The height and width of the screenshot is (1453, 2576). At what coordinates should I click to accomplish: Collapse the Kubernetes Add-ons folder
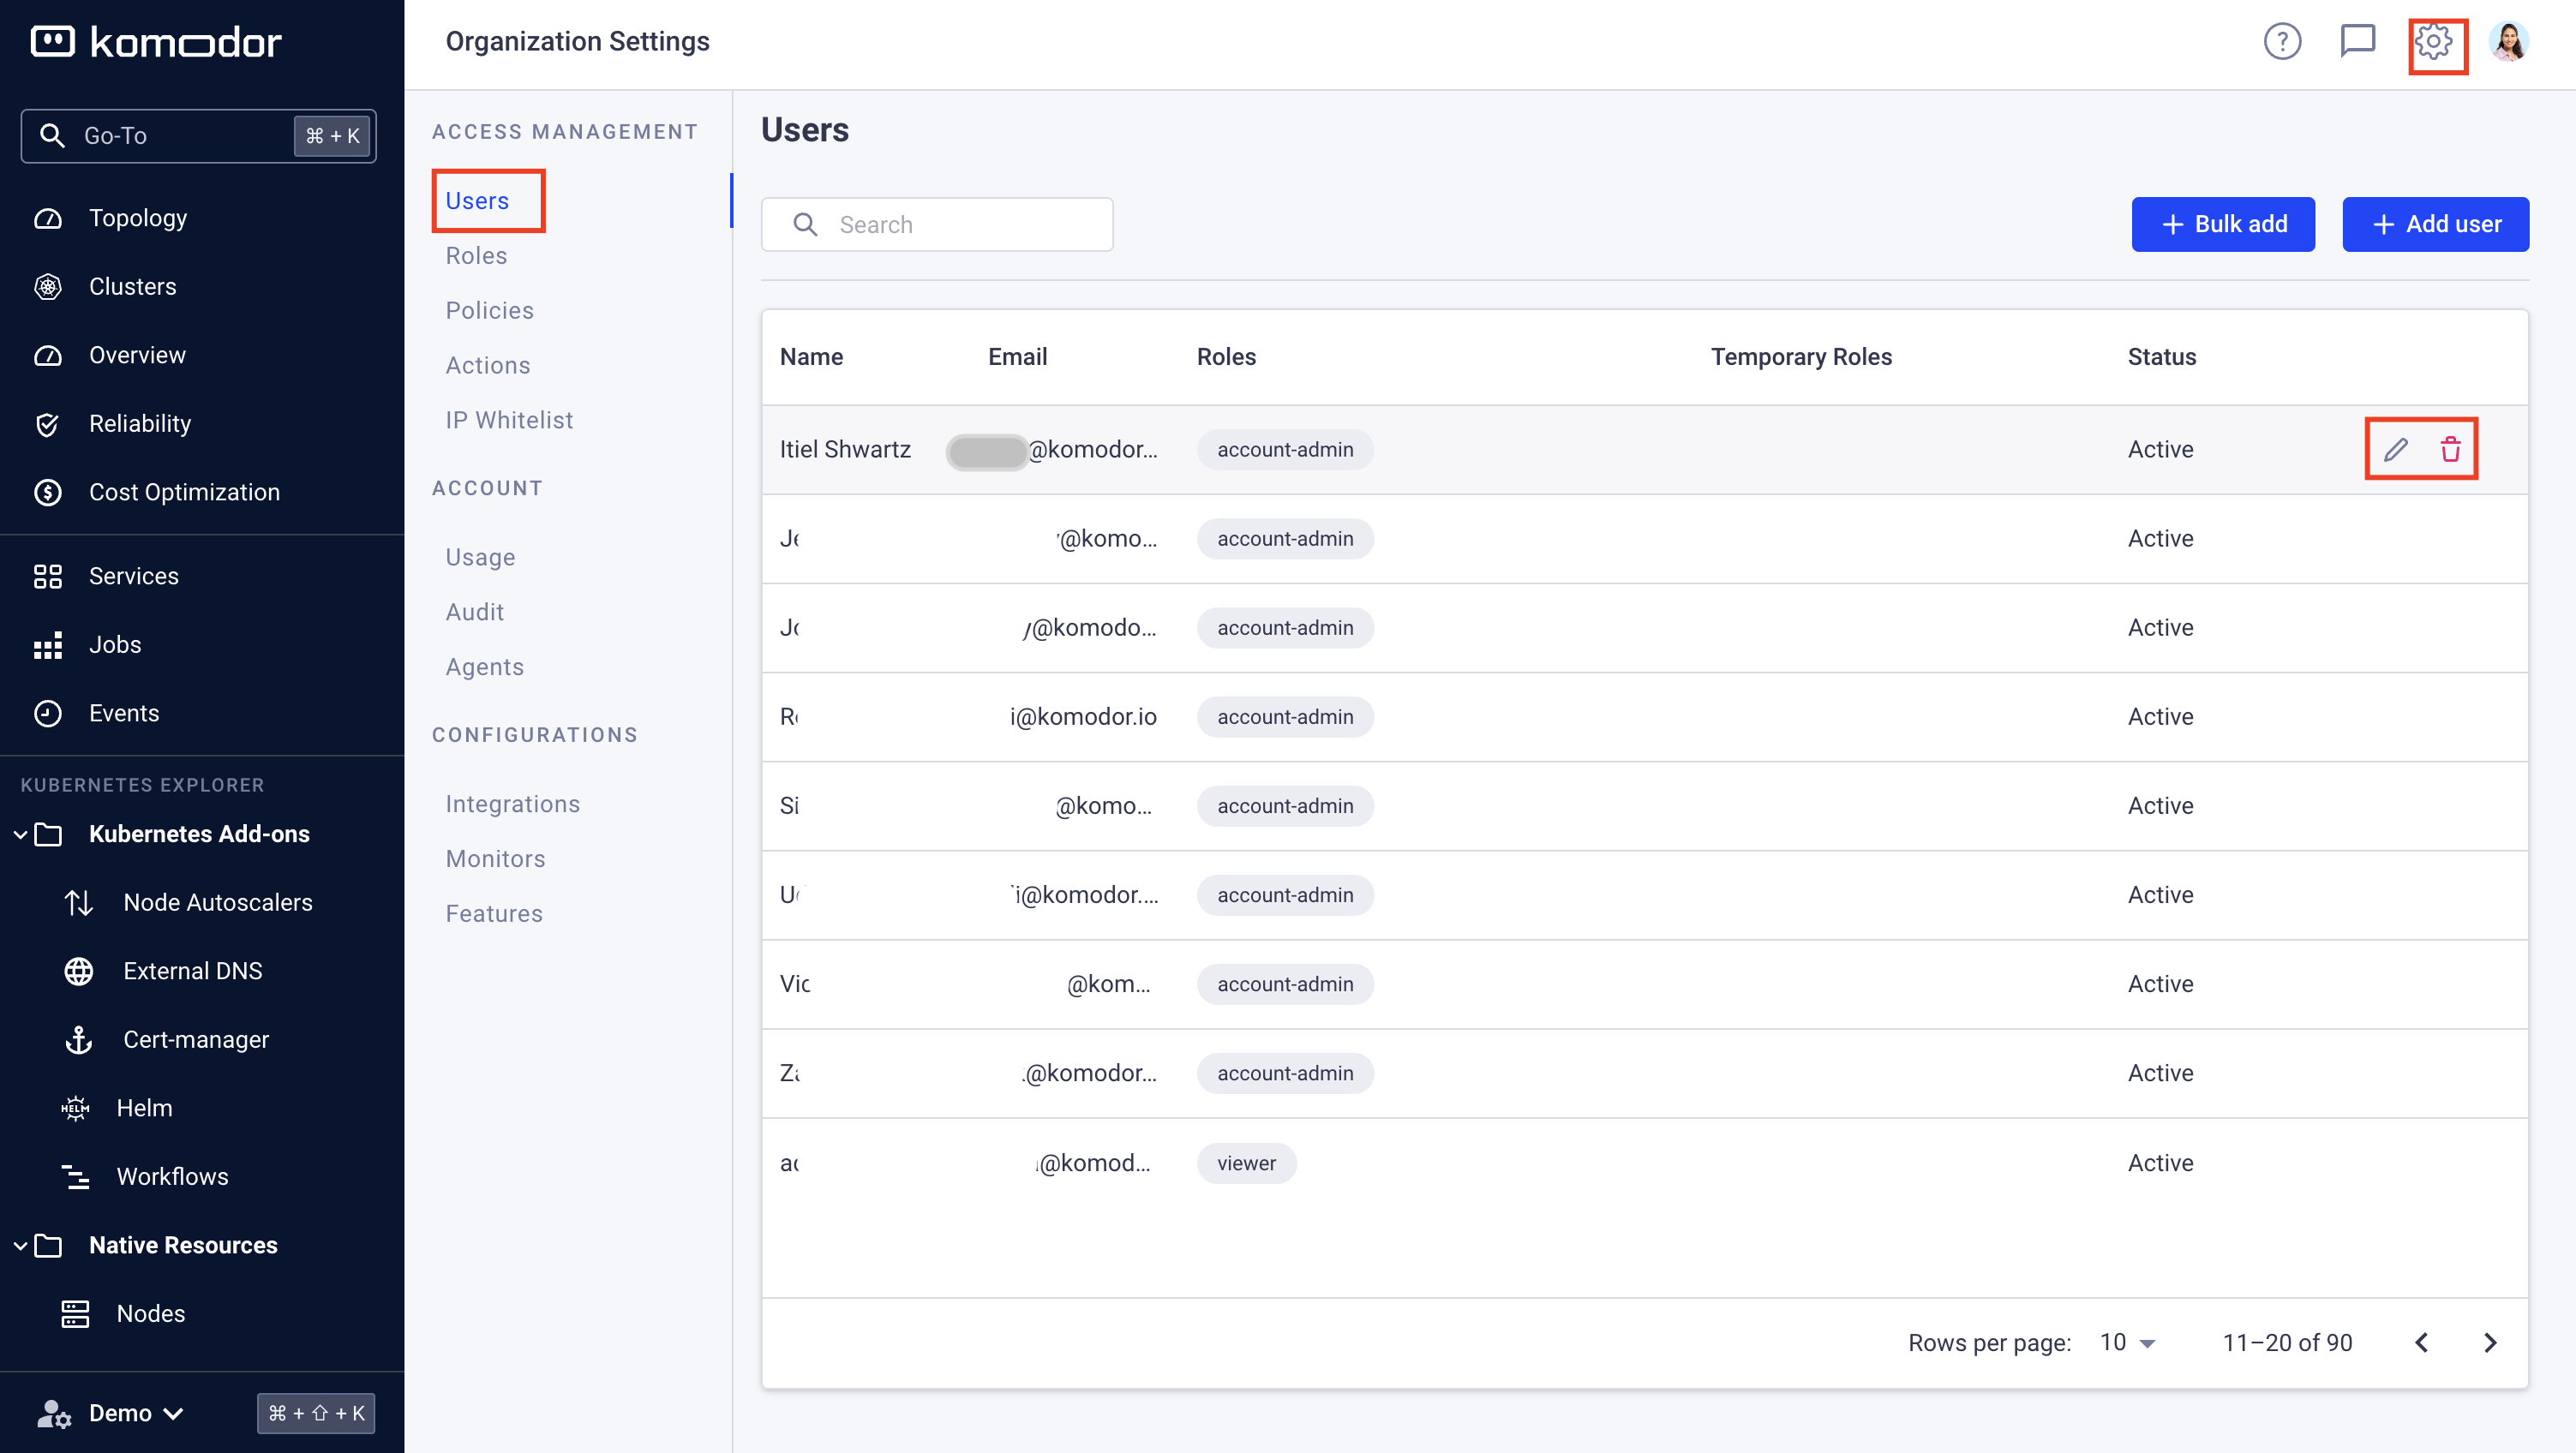[20, 834]
